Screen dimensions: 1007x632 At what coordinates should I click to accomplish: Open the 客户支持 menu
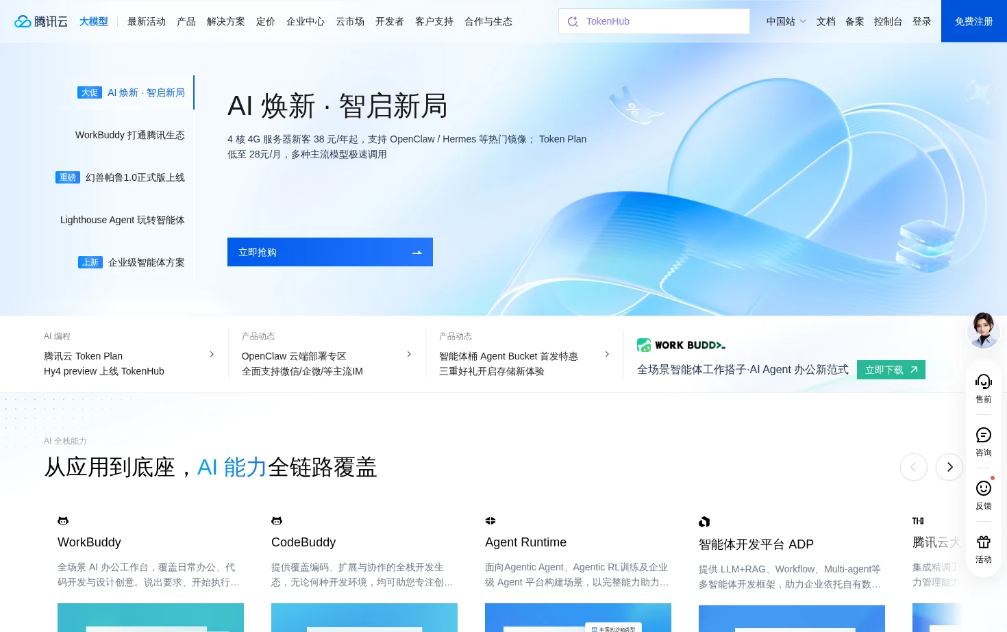pyautogui.click(x=434, y=21)
